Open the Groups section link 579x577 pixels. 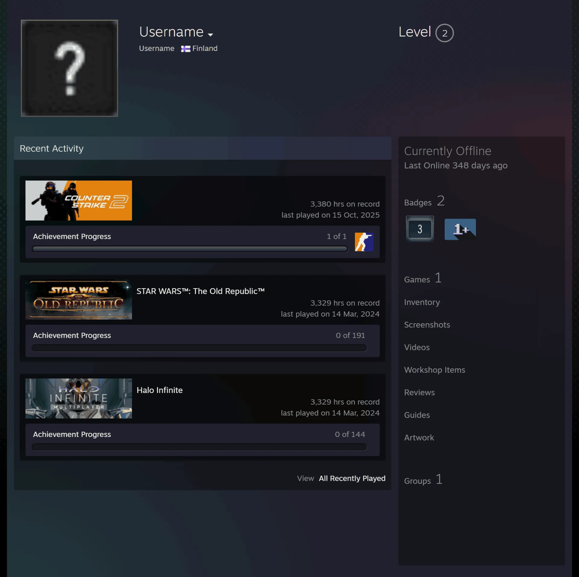tap(423, 480)
